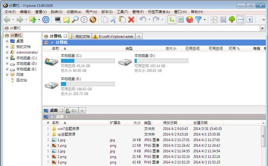Click the Forward arrow toolbar icon
The image size is (268, 166).
tap(20, 20)
